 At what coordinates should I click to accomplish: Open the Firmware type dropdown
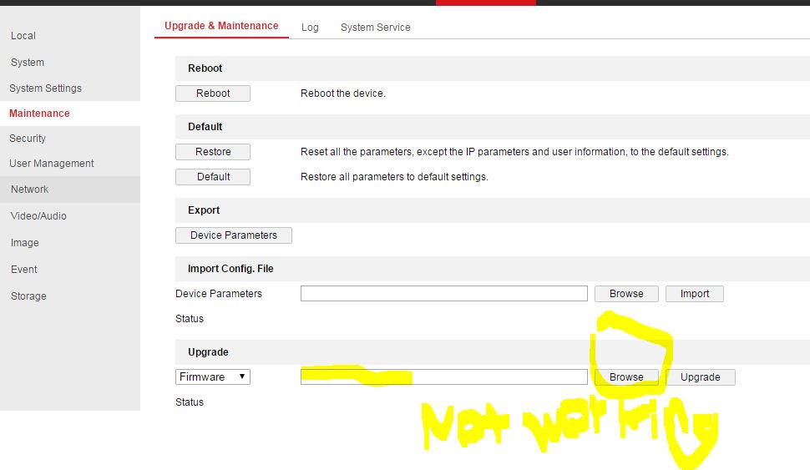213,377
